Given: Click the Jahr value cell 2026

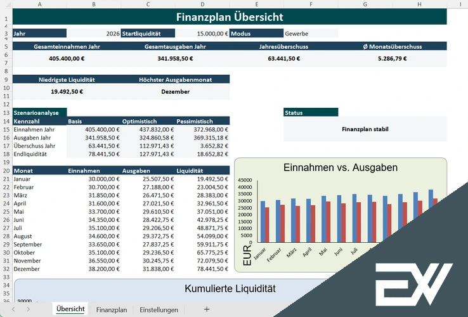Looking at the screenshot, I should pyautogui.click(x=93, y=34).
